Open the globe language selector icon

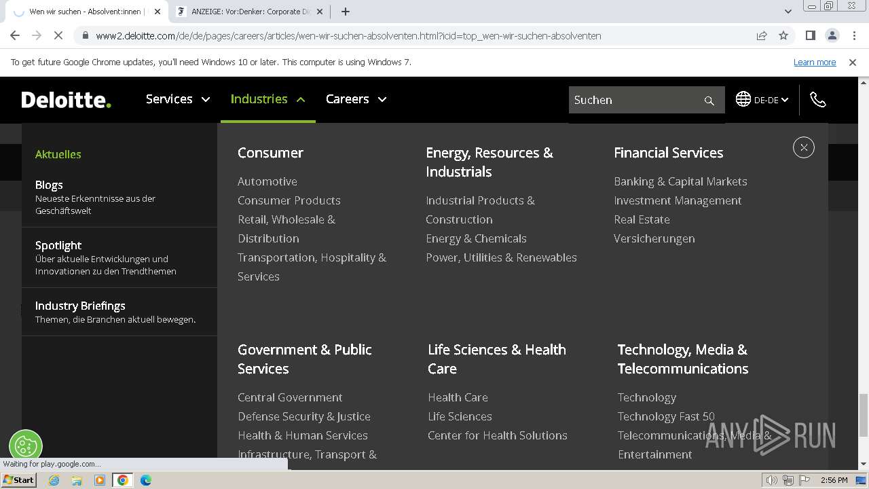tap(743, 99)
